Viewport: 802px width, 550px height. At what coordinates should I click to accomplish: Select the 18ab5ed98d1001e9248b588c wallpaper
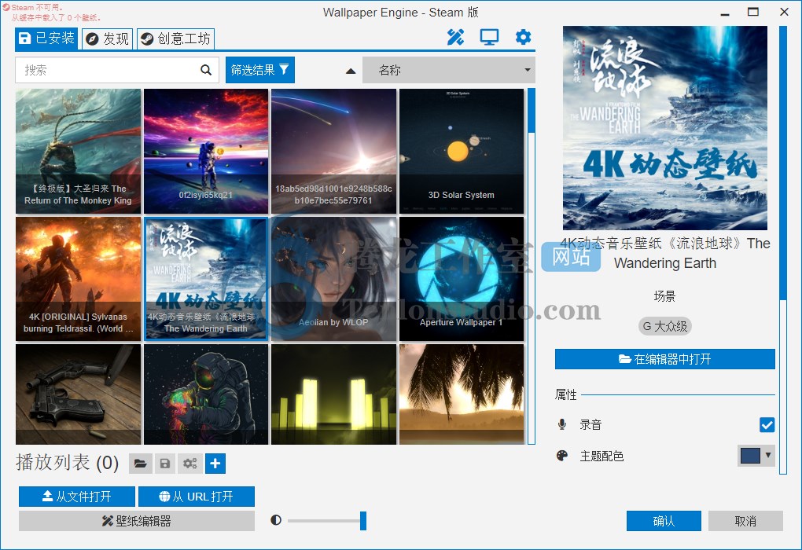[x=333, y=151]
